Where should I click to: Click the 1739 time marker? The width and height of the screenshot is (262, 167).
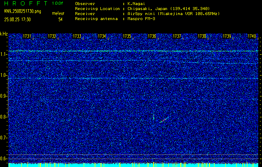227,36
